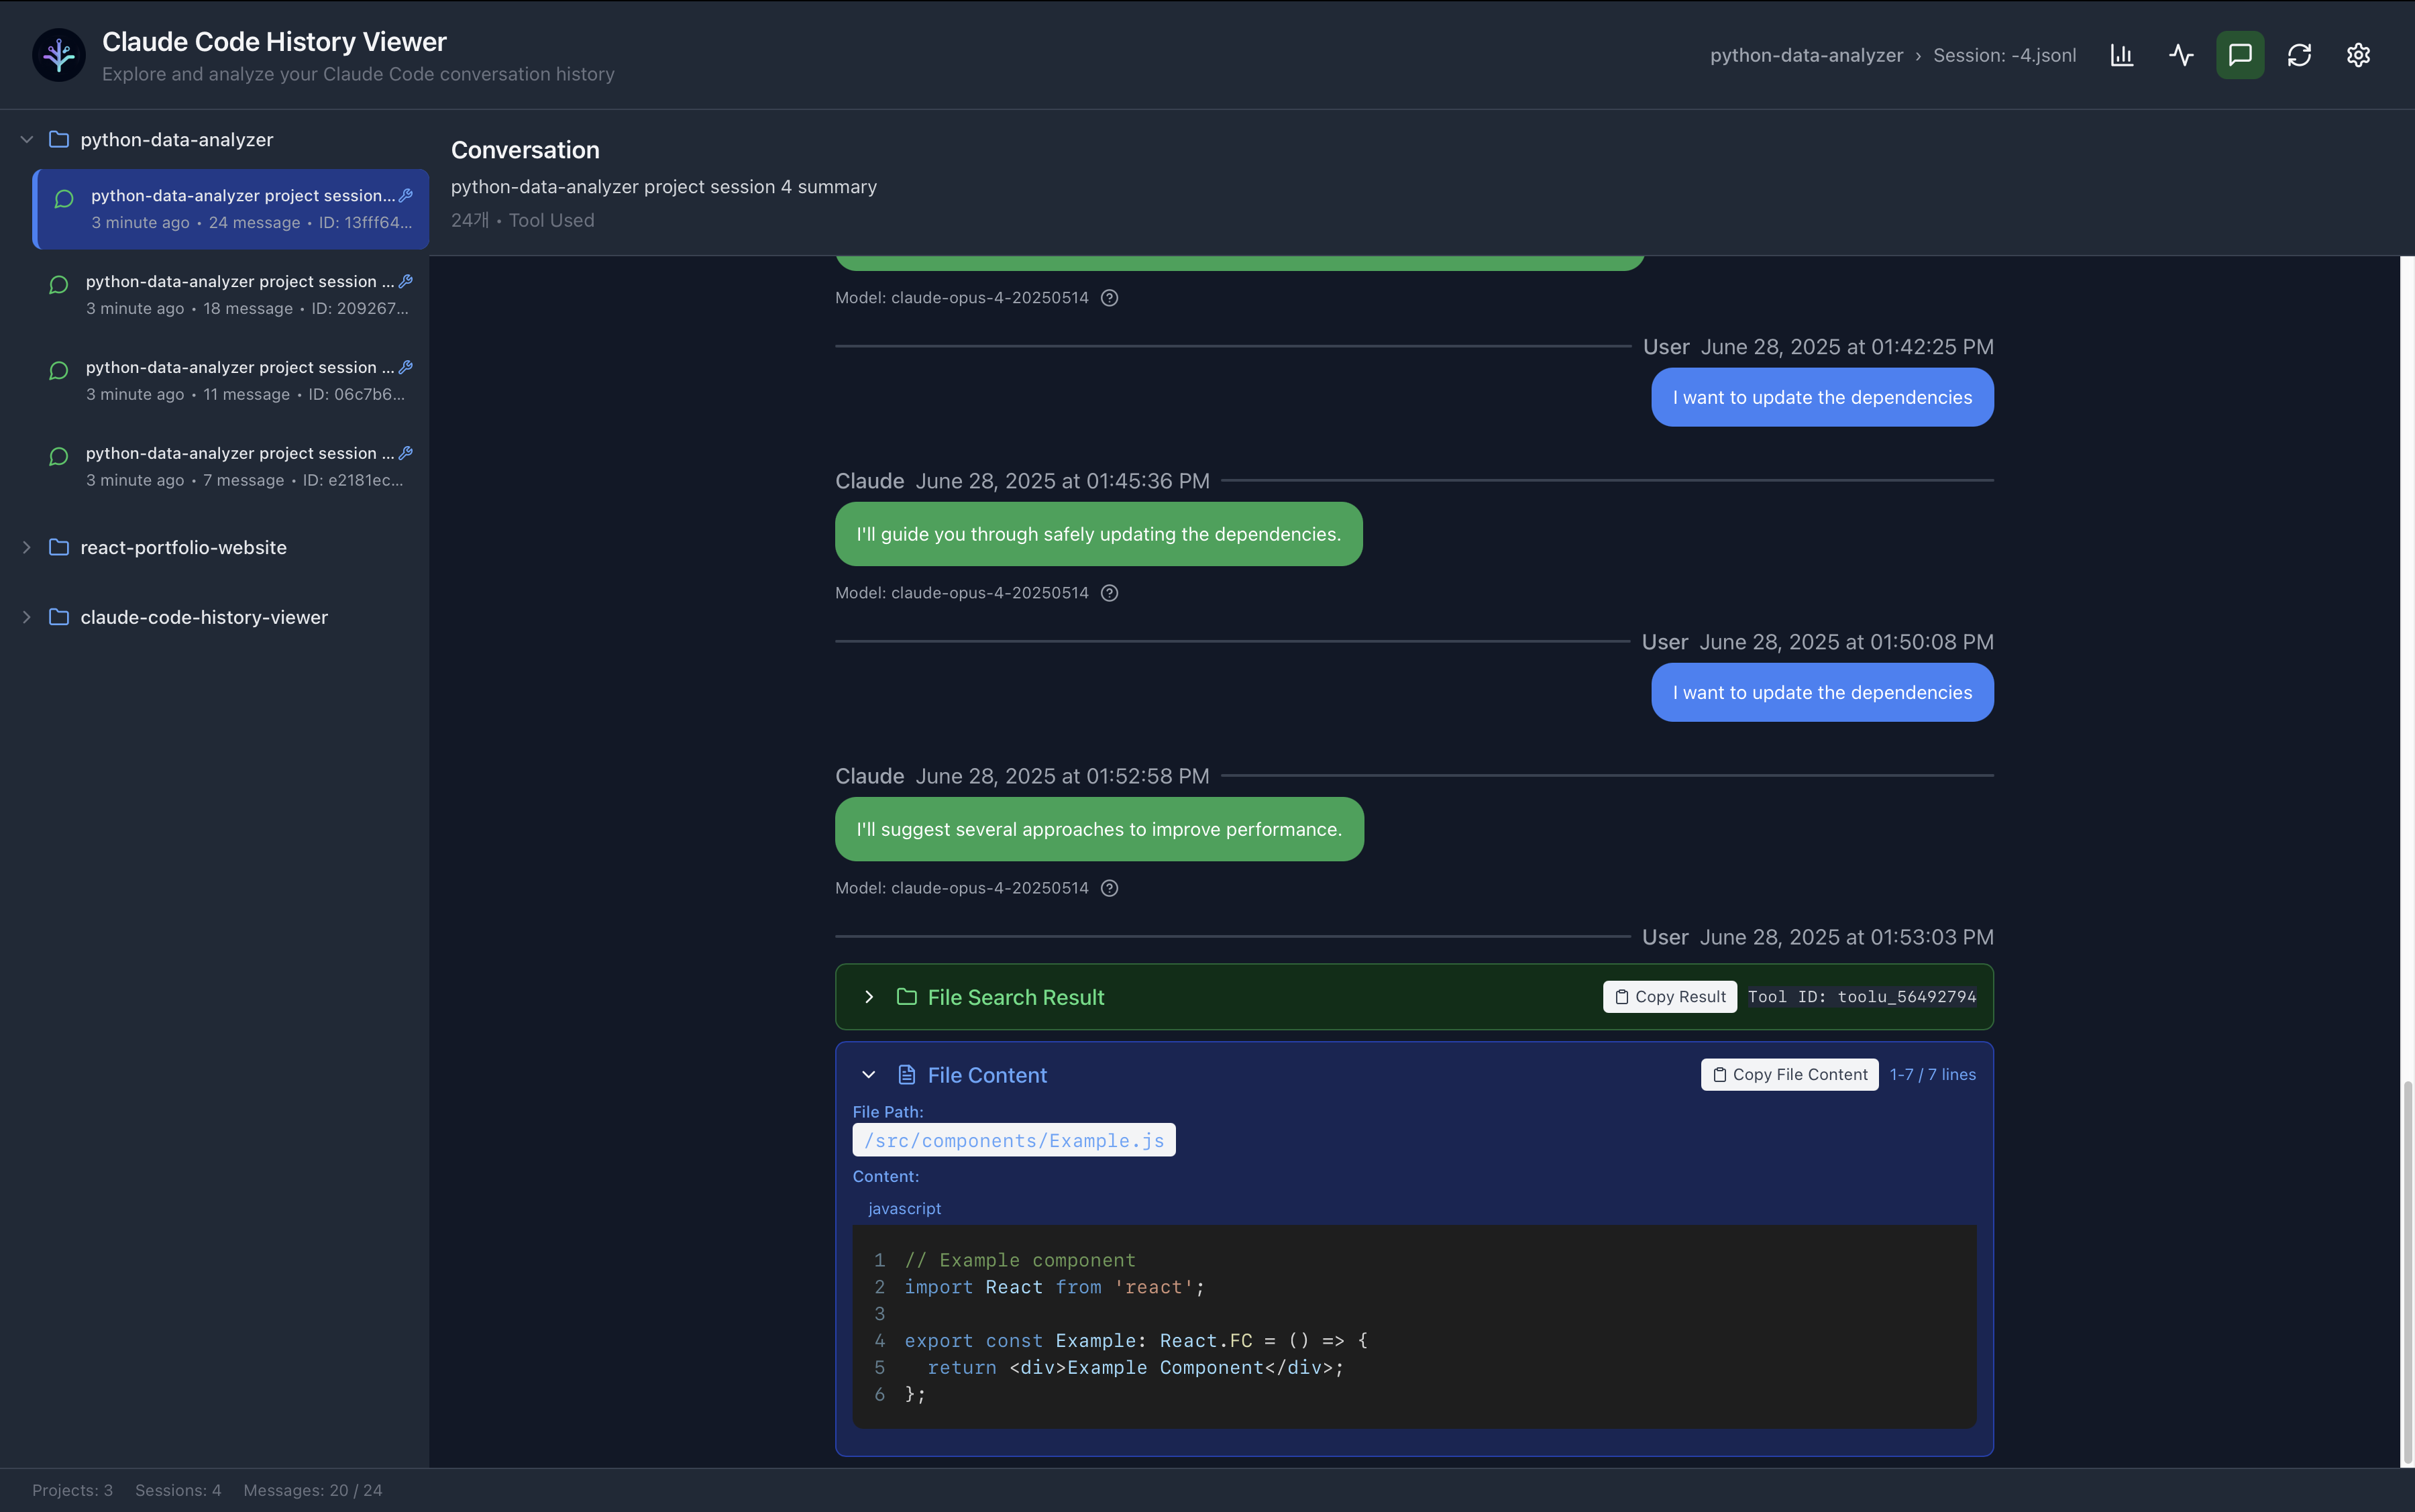
Task: Click the Session: -4.jsonl breadcrumb
Action: pos(2004,55)
